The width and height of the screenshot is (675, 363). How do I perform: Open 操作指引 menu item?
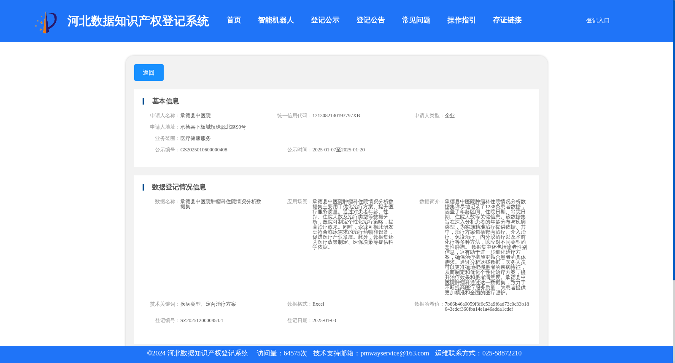tap(462, 20)
